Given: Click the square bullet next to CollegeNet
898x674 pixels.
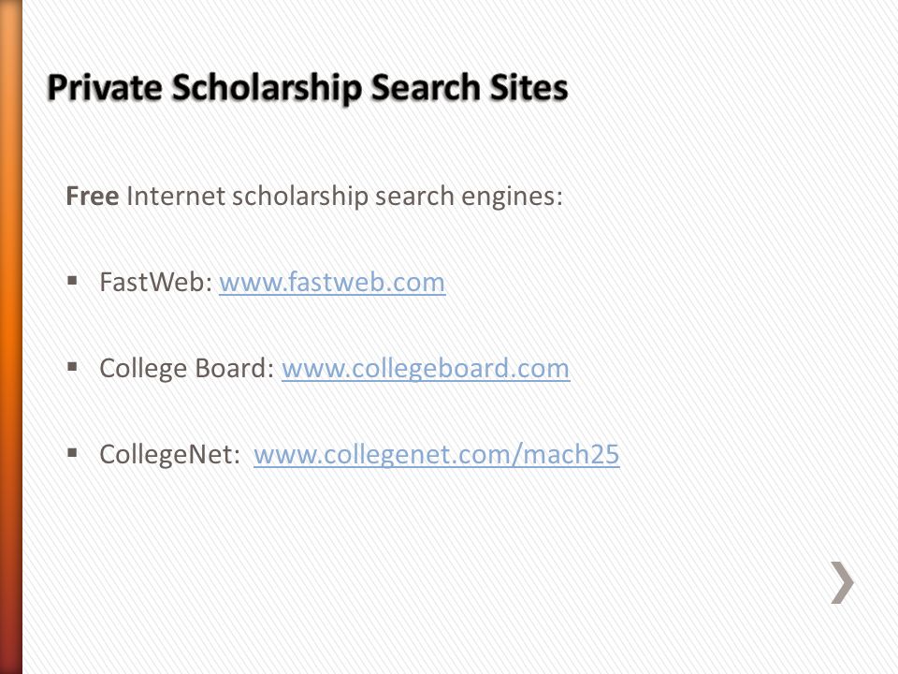Looking at the screenshot, I should pos(72,453).
